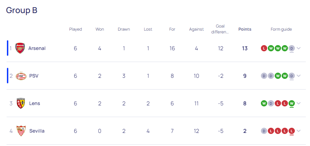Click the Group B heading

point(22,10)
